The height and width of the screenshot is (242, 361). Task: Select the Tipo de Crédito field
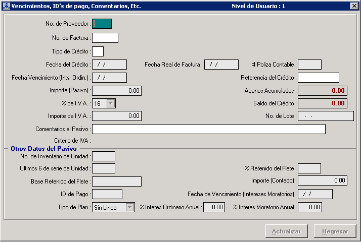coord(98,51)
